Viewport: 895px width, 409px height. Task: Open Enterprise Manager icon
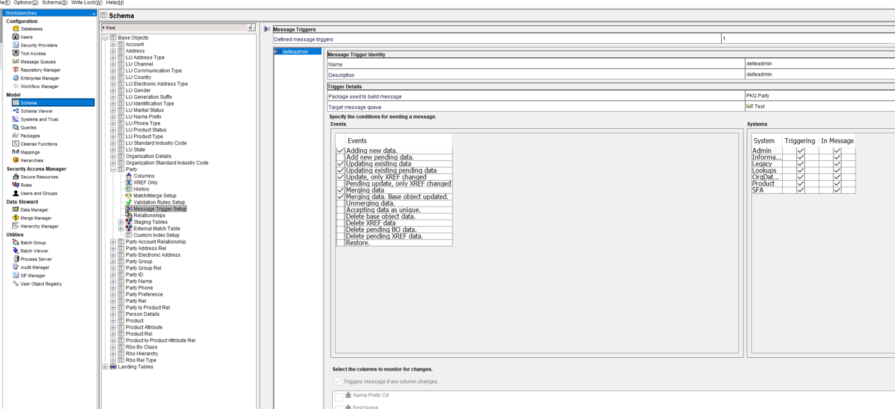15,78
